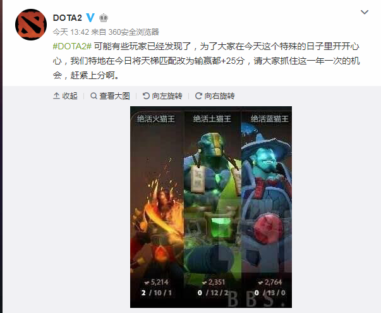Open the DOTA2 profile avatar
This screenshot has height=313, width=381.
pos(31,24)
